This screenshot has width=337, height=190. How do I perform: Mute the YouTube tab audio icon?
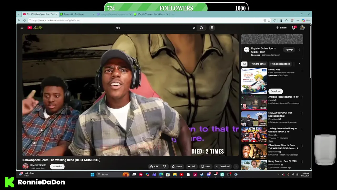(28, 14)
